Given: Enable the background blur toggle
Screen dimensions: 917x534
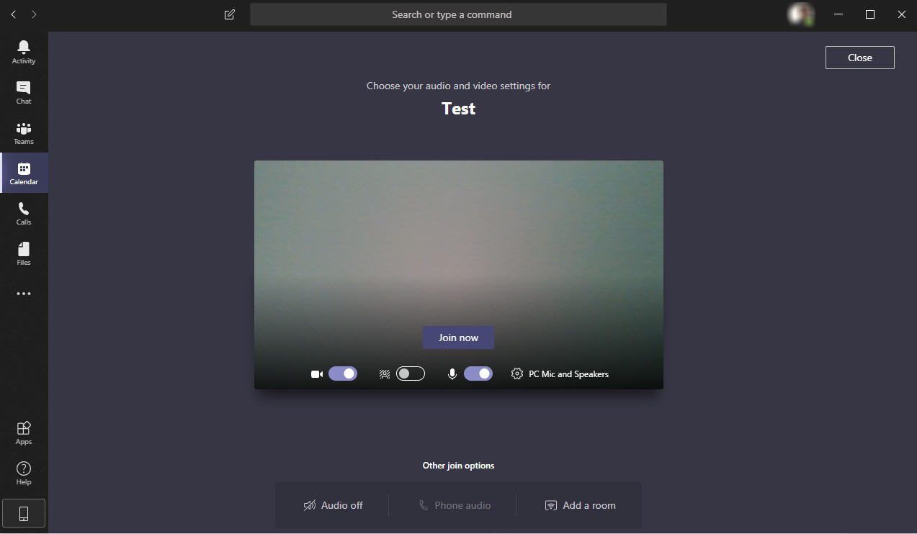Looking at the screenshot, I should tap(411, 374).
